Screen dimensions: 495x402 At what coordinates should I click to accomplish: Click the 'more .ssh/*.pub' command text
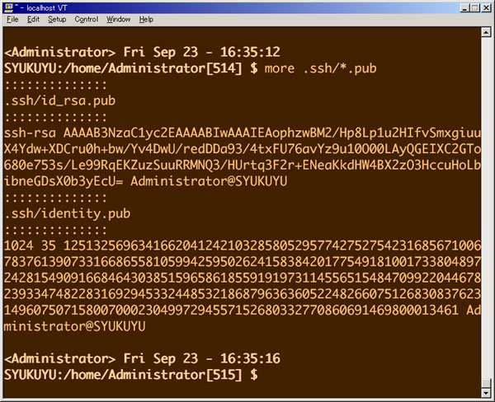pyautogui.click(x=321, y=68)
